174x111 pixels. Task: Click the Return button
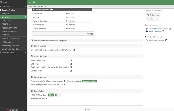coord(87,110)
